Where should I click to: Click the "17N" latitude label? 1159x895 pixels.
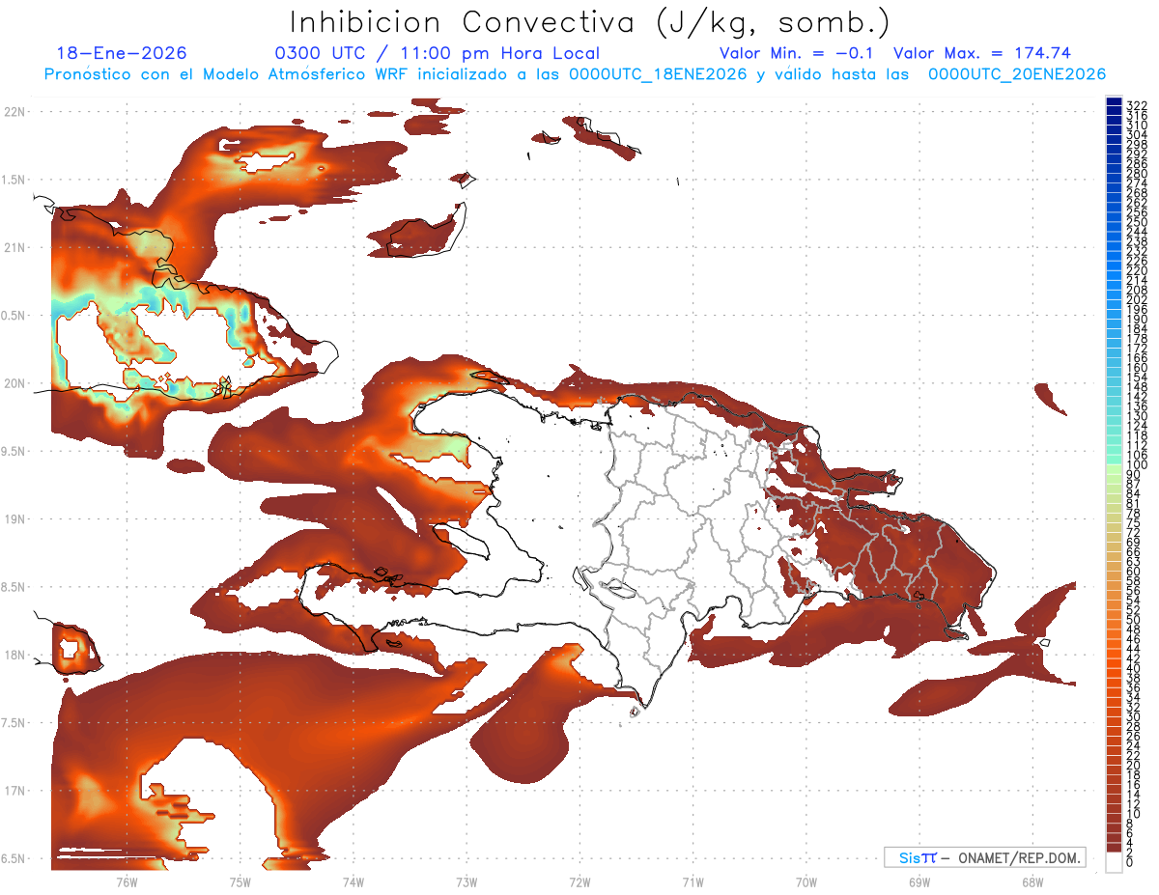15,791
